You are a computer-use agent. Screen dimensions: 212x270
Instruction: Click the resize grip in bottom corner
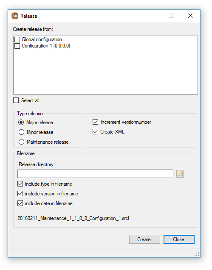[x=197, y=254]
